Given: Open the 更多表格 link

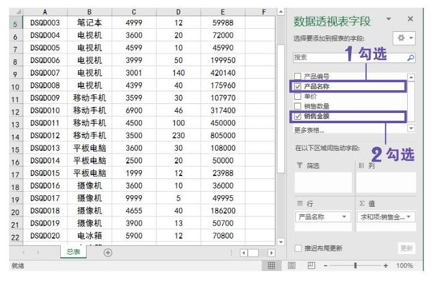Looking at the screenshot, I should [x=309, y=130].
